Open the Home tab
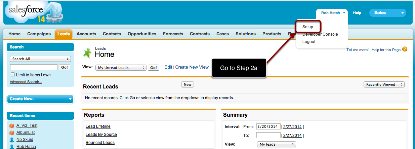 tap(14, 34)
